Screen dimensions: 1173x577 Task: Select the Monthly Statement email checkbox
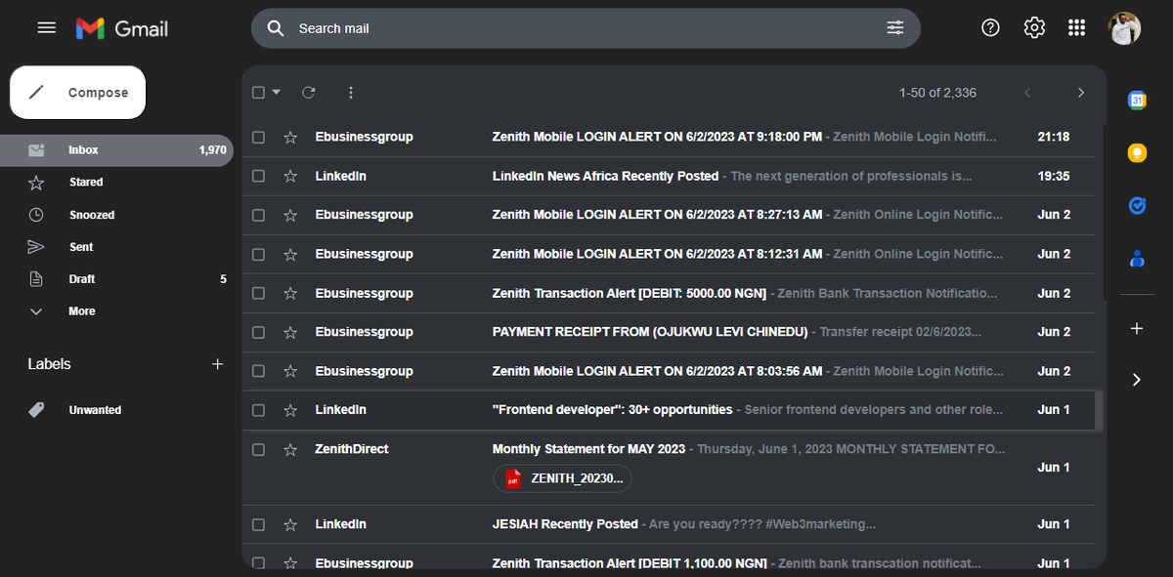tap(258, 450)
